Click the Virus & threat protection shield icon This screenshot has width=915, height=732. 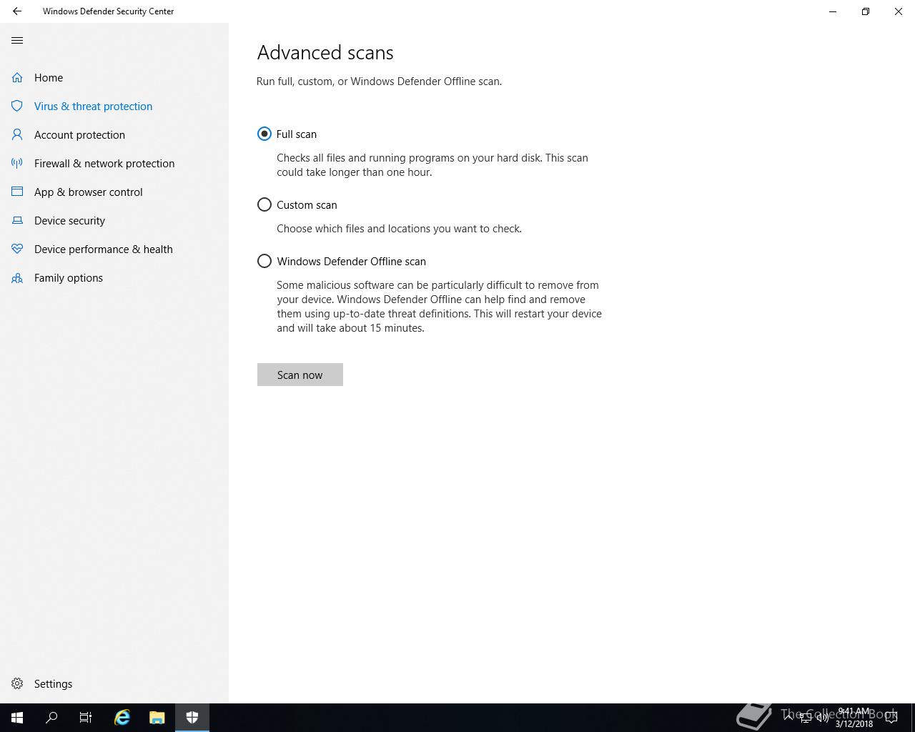click(x=17, y=106)
